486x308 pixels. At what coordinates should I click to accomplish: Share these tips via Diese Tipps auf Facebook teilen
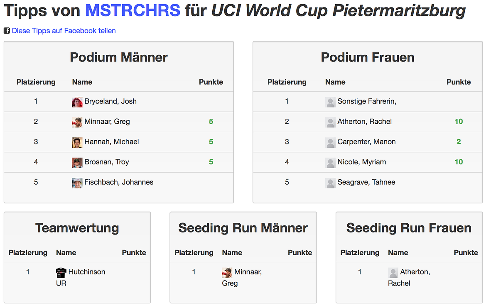(64, 31)
